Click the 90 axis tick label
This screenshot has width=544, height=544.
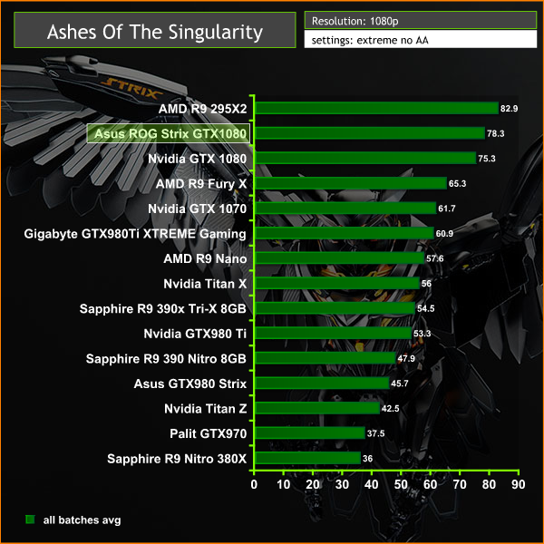pos(519,485)
